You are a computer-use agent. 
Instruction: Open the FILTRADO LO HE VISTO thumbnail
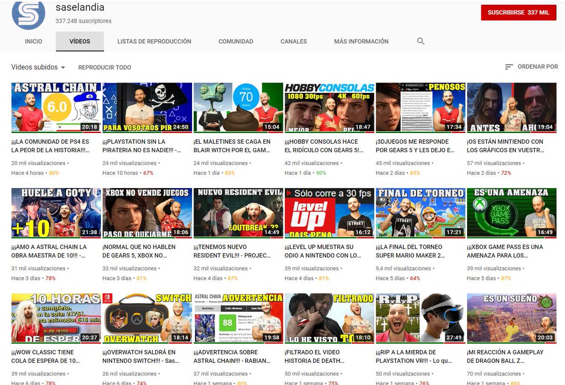330,319
